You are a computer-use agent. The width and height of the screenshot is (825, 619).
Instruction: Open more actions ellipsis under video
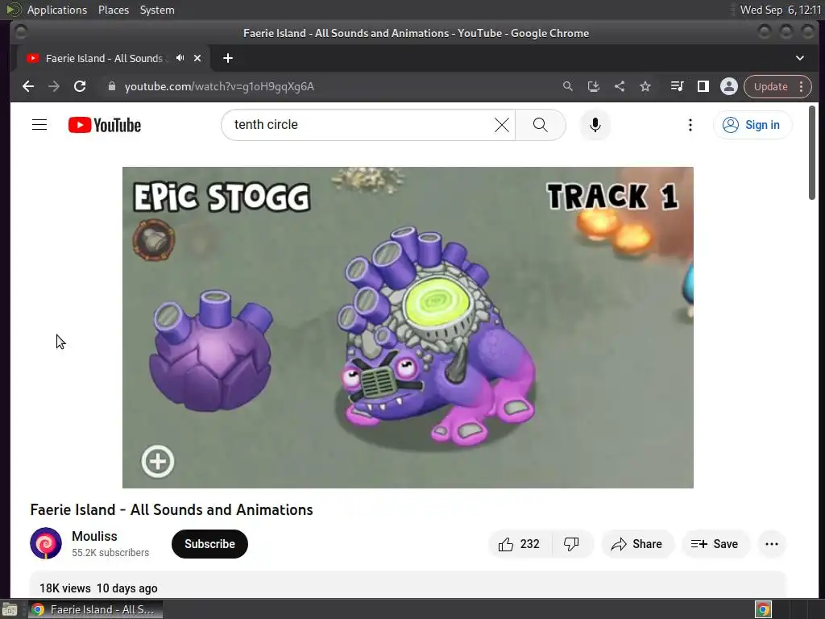click(772, 544)
